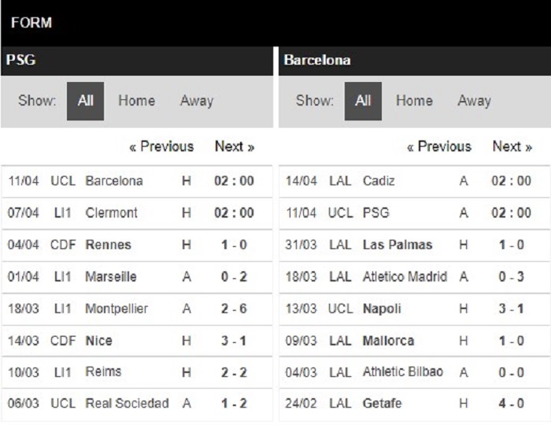This screenshot has height=425, width=551.
Task: Go to Previous PSG results
Action: click(161, 147)
